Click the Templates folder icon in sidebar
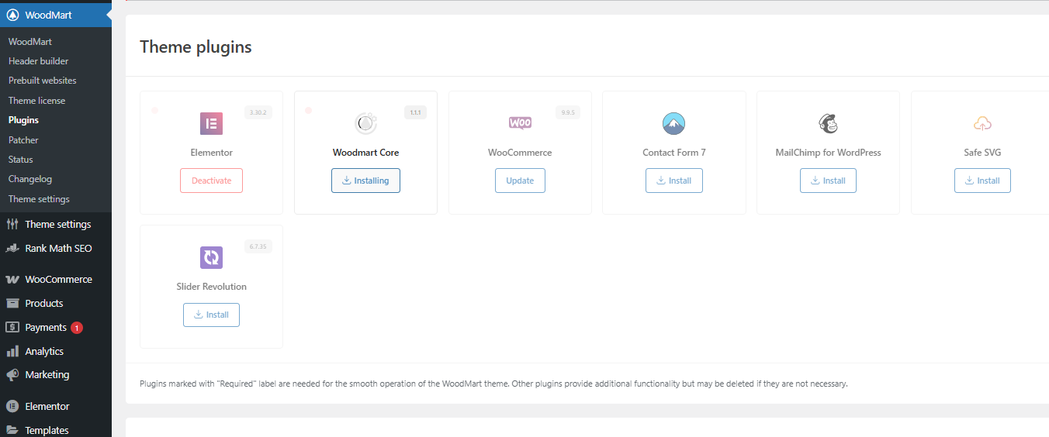The height and width of the screenshot is (437, 1049). [12, 430]
